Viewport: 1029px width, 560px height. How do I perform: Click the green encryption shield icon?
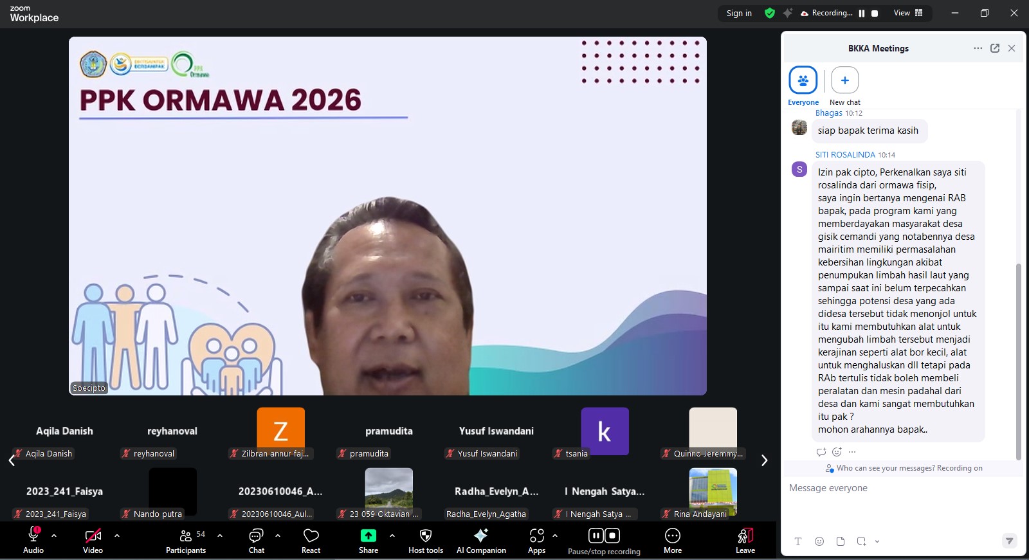pos(770,13)
